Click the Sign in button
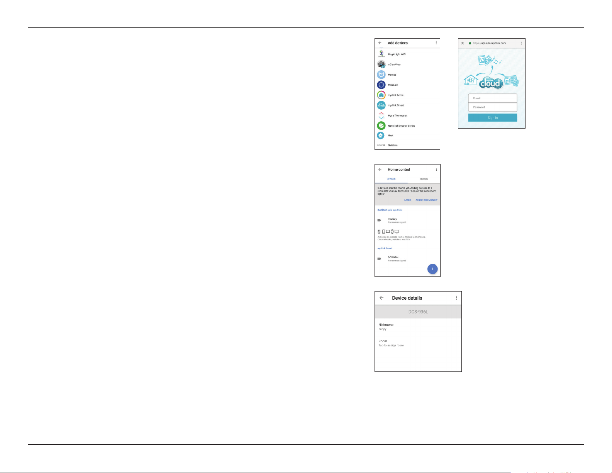612x473 pixels. tap(493, 118)
